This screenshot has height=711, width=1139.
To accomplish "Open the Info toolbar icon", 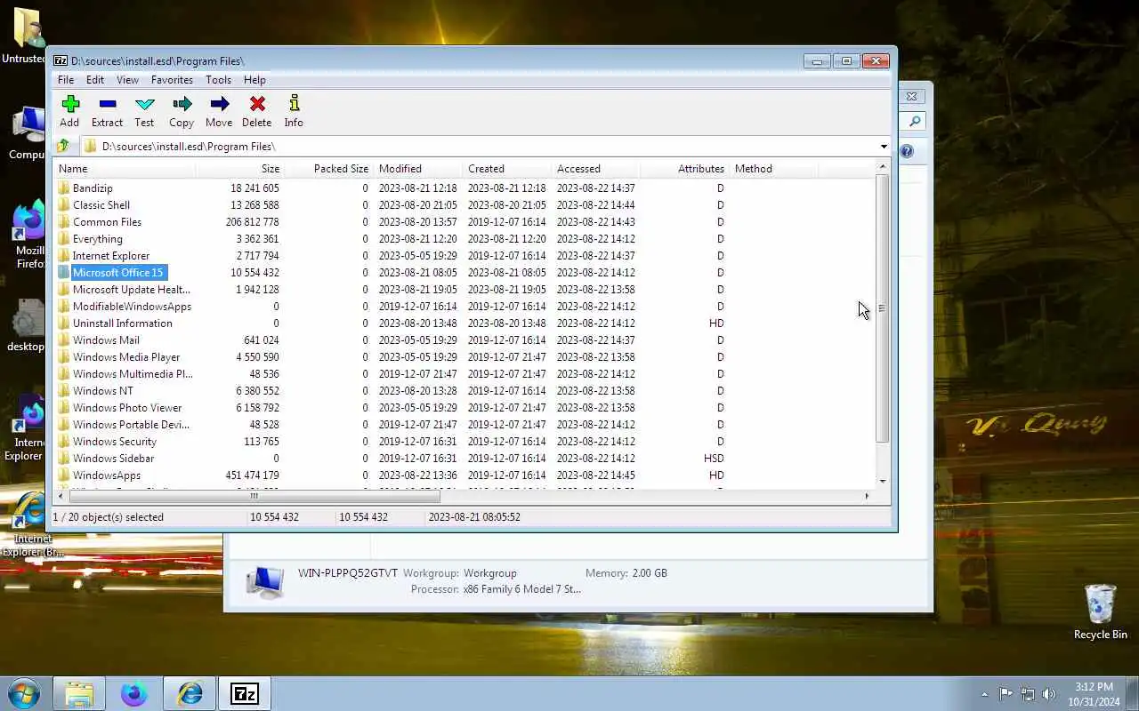I will tap(294, 104).
